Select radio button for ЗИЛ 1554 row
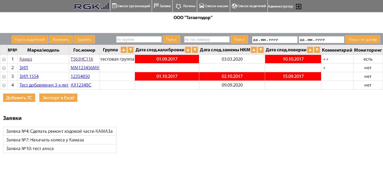This screenshot has width=383, height=190. (x=4, y=77)
